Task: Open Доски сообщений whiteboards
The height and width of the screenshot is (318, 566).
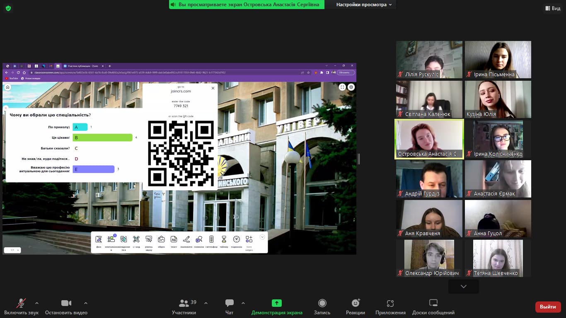Action: click(433, 303)
